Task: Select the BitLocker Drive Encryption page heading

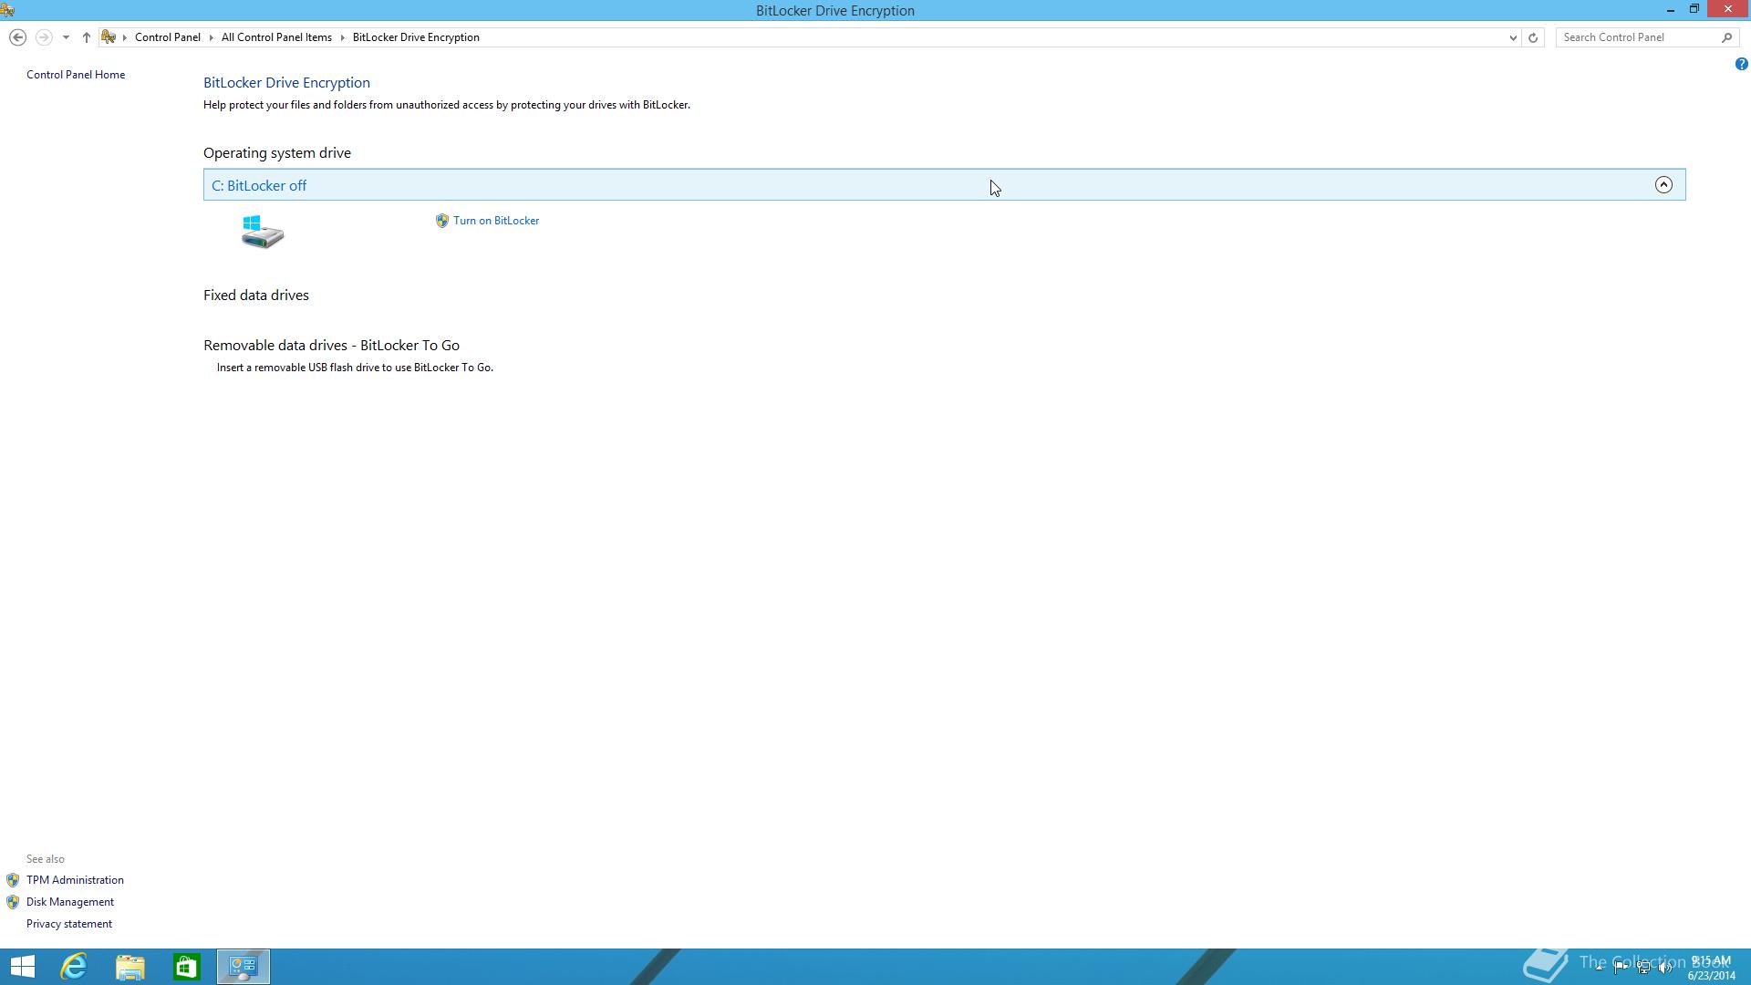Action: (286, 83)
